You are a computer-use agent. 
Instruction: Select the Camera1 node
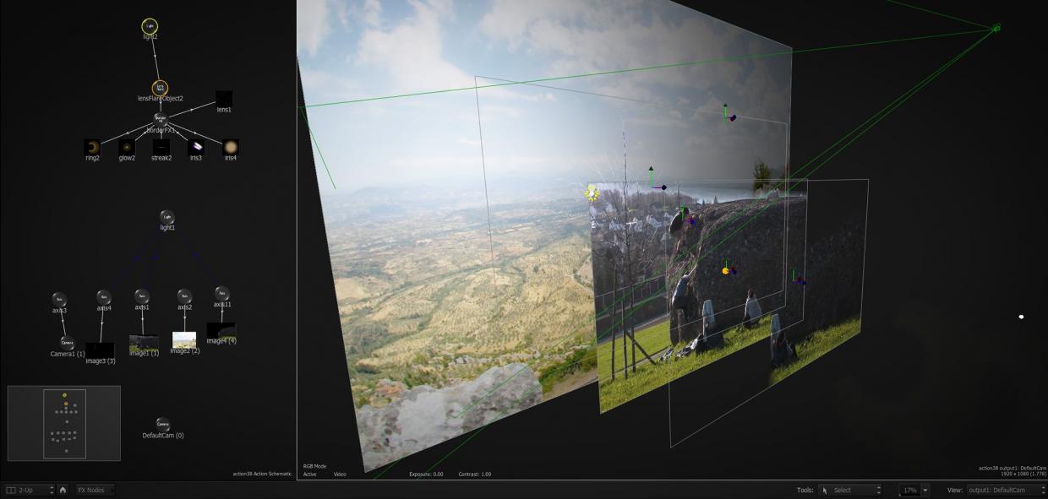coord(67,344)
